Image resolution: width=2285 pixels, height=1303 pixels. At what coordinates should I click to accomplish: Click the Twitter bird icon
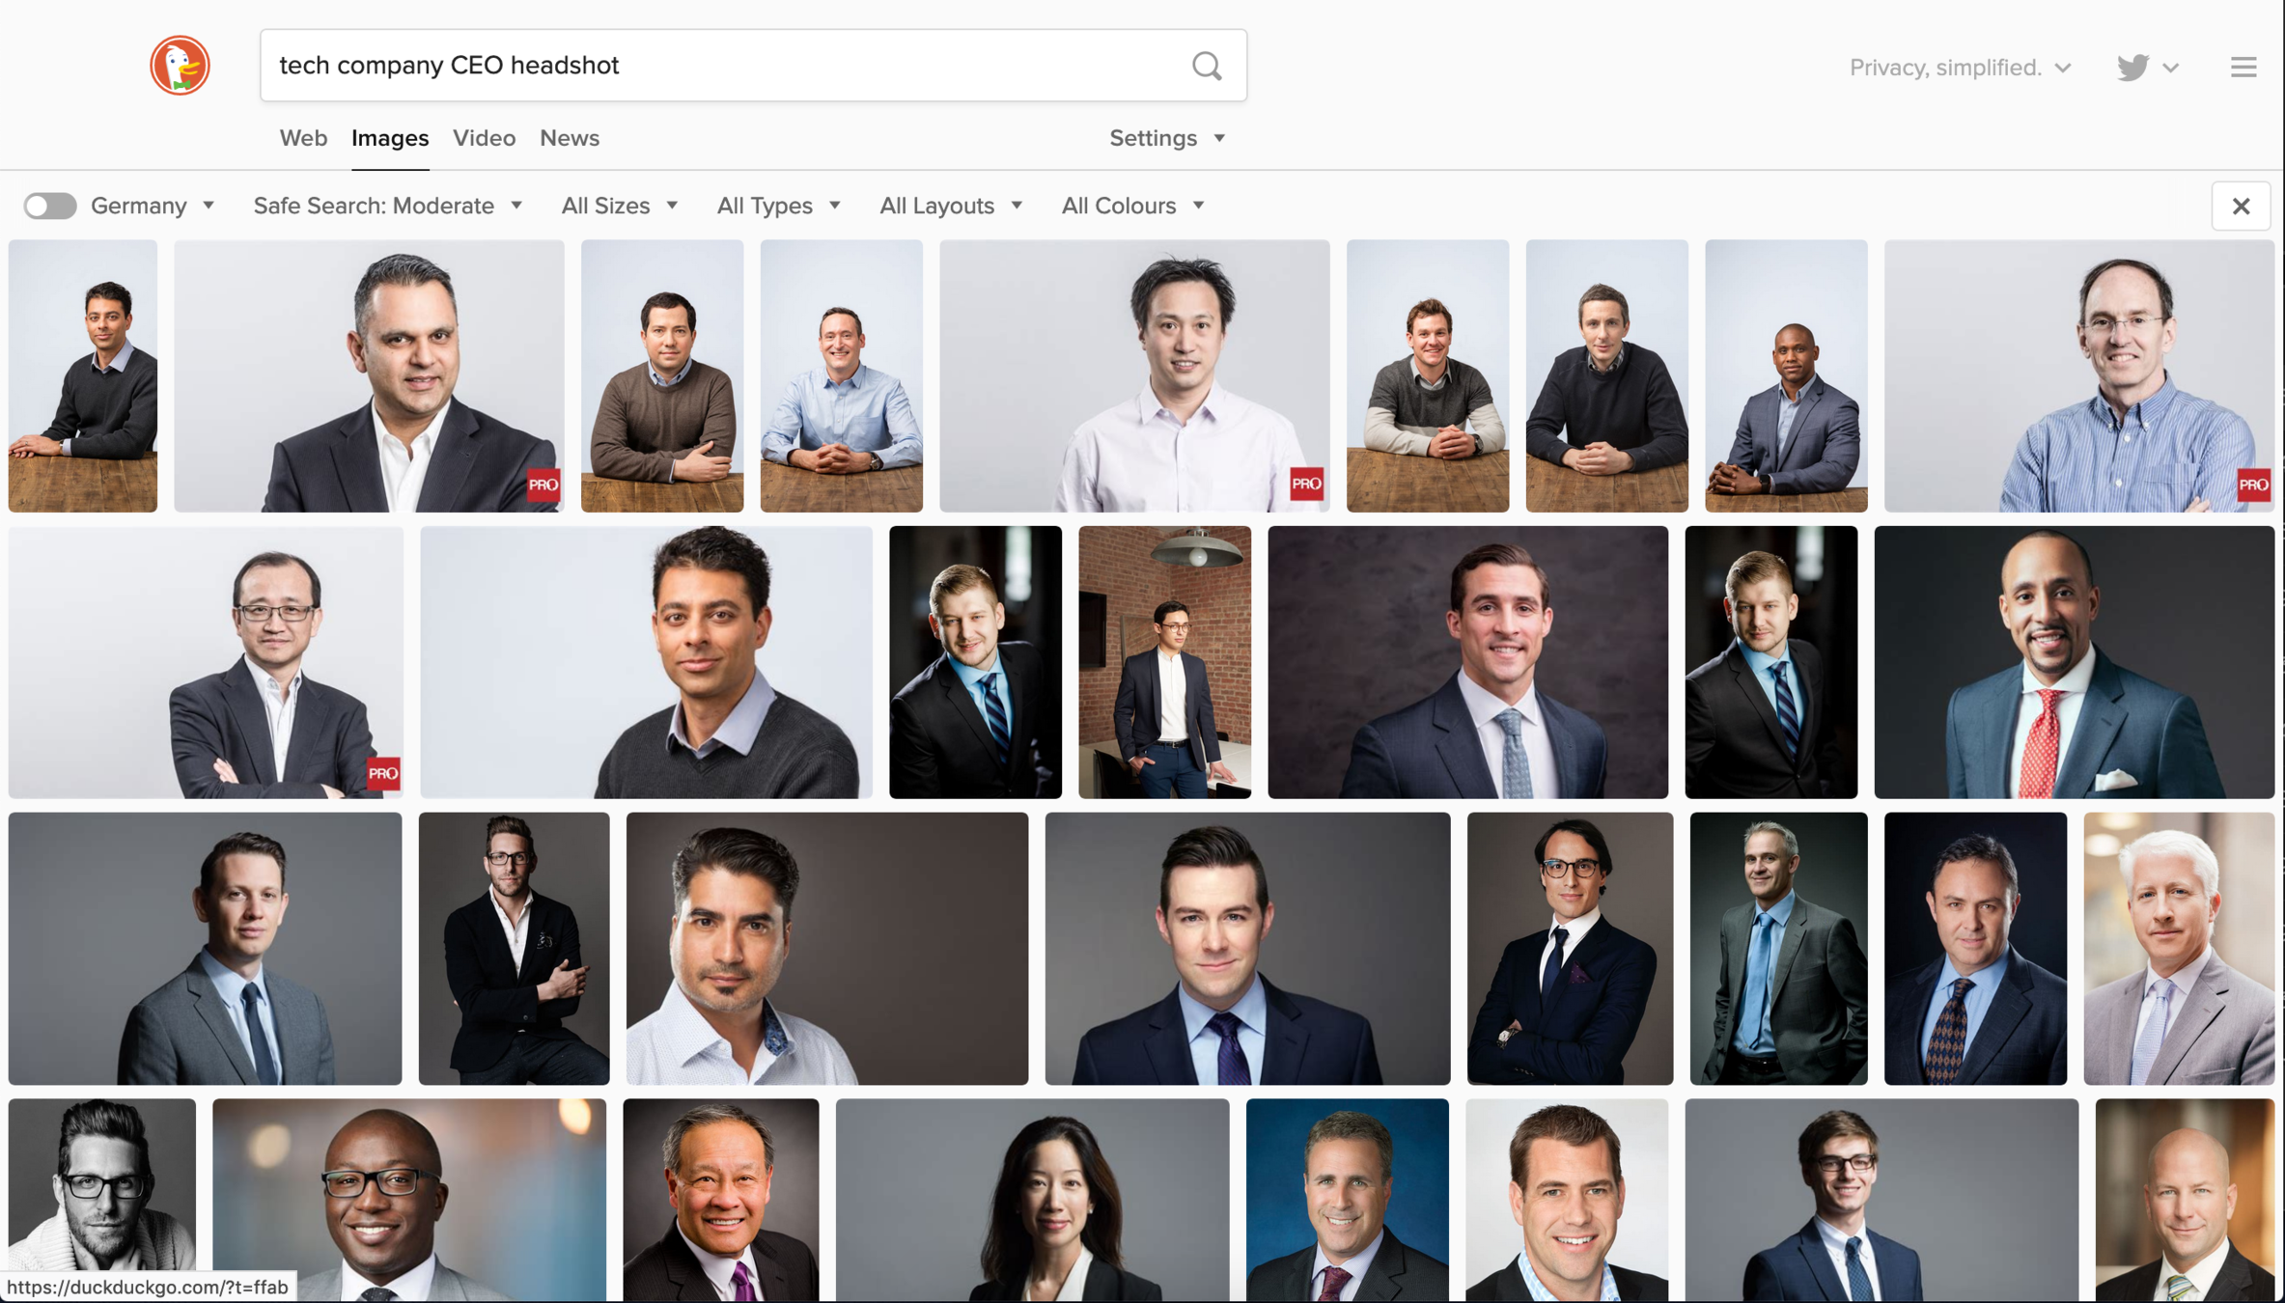pyautogui.click(x=2132, y=68)
